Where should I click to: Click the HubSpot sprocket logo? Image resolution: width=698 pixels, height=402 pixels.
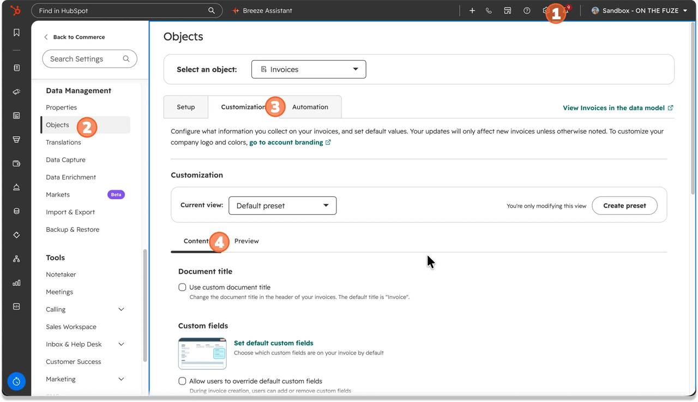click(15, 10)
